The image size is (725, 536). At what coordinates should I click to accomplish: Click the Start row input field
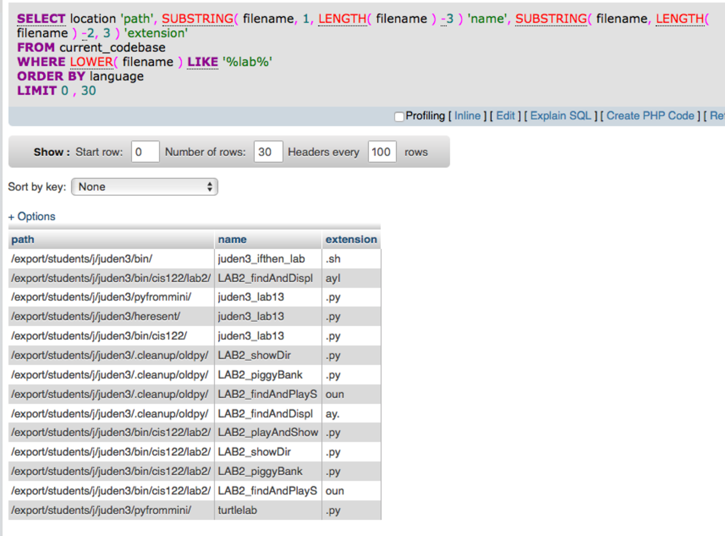click(145, 152)
